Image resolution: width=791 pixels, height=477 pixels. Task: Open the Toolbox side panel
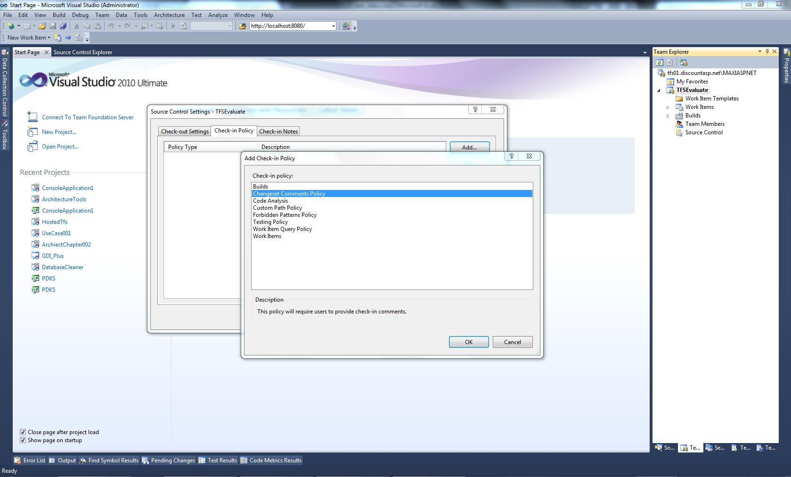(5, 135)
